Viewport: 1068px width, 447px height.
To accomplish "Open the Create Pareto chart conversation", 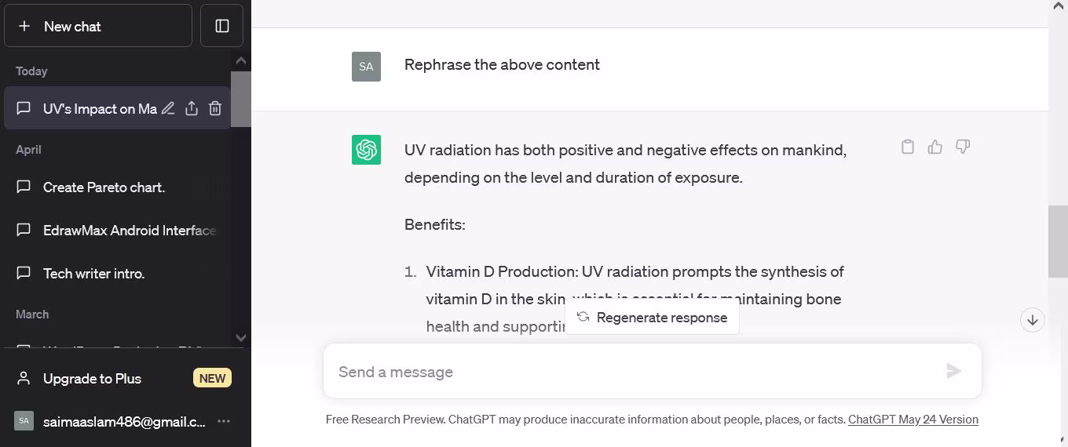I will 104,187.
